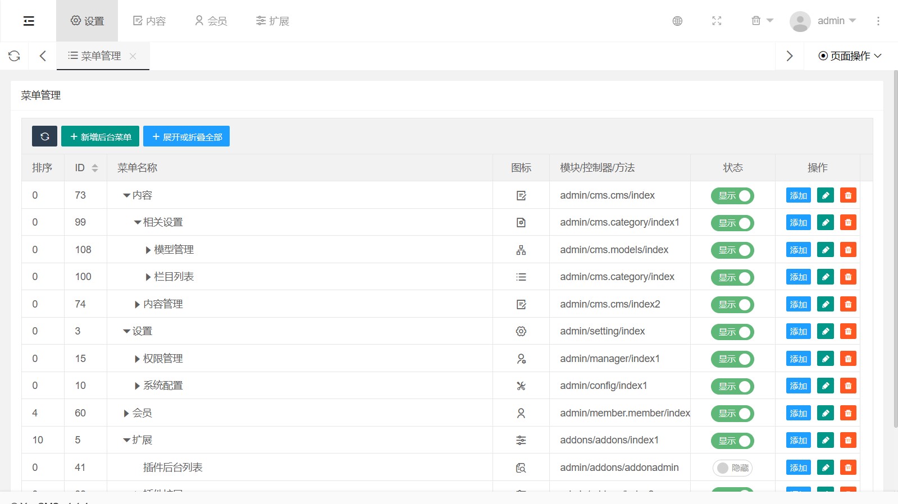Viewport: 898px width, 504px height.
Task: Open the language globe icon
Action: 677,21
